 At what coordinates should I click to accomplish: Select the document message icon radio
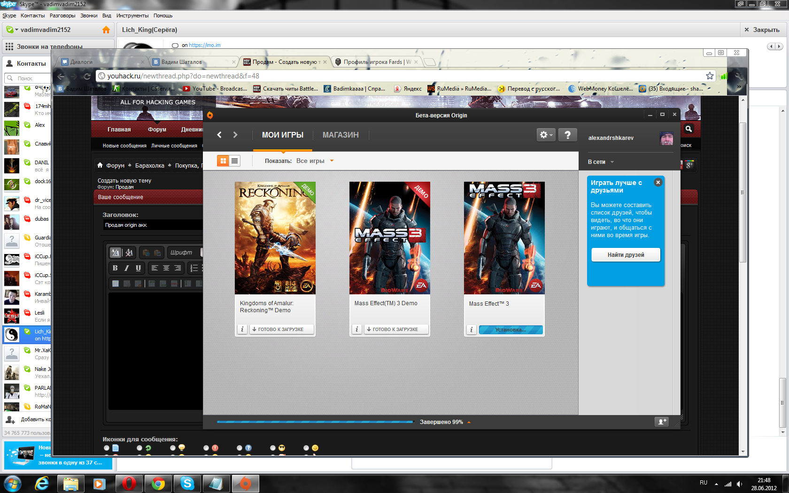coord(107,448)
